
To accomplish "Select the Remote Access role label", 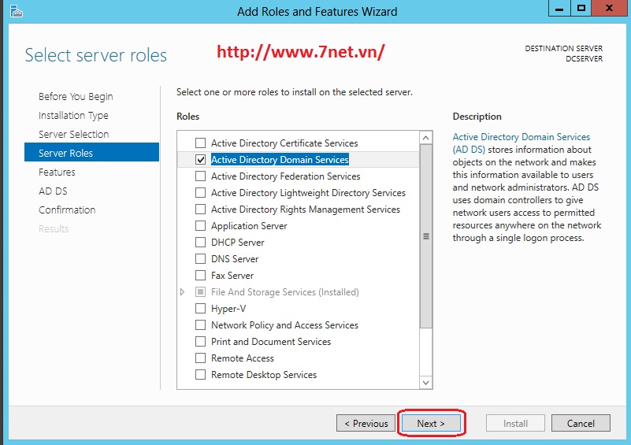I will pyautogui.click(x=243, y=358).
